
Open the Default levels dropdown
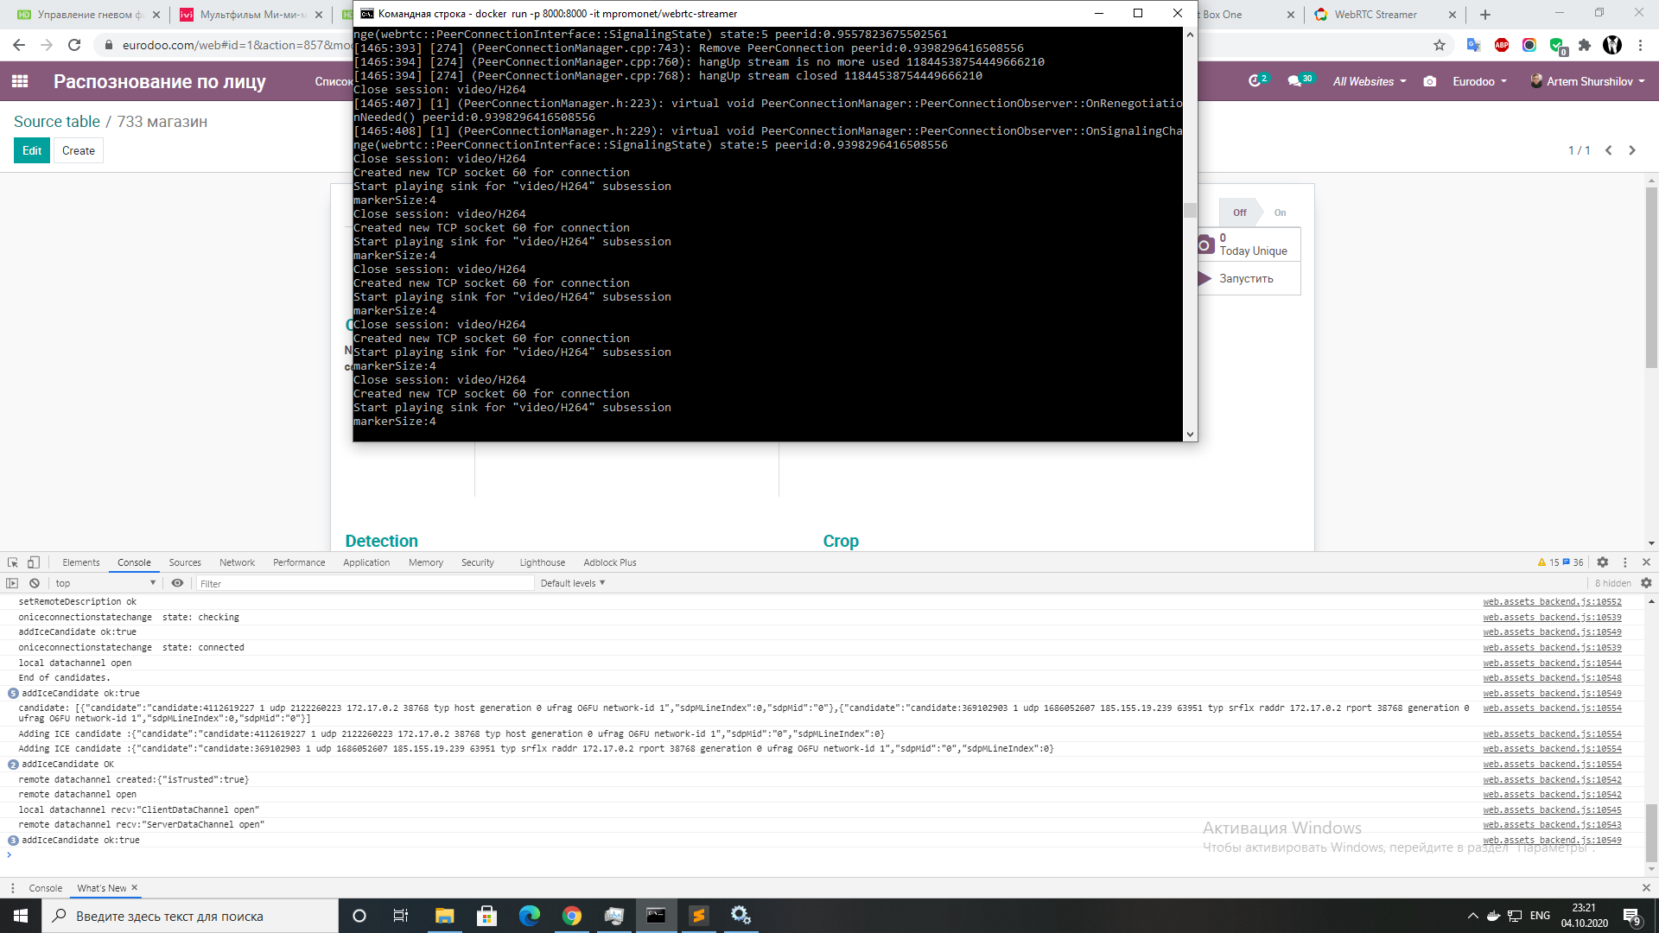[x=573, y=582]
